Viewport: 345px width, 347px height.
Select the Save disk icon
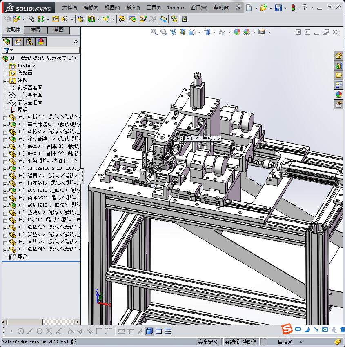278,8
